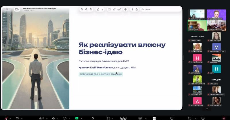
Task: Click the red end meeting button
Action: point(224,118)
